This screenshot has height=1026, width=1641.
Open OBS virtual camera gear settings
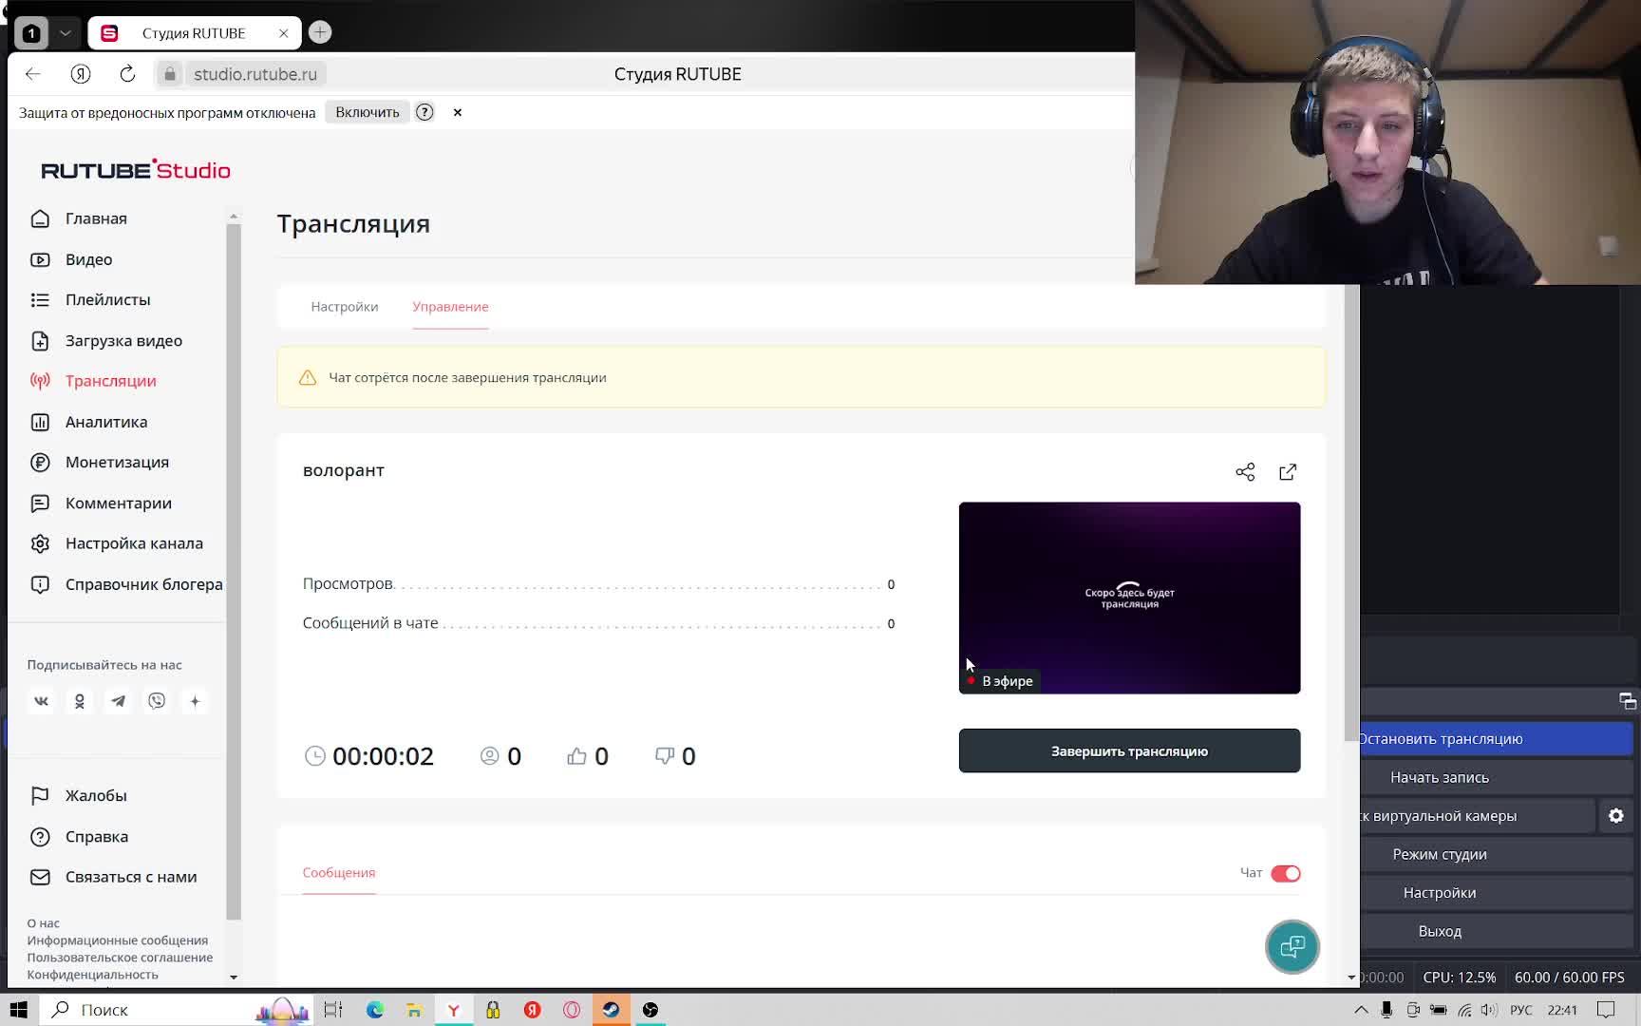point(1616,816)
